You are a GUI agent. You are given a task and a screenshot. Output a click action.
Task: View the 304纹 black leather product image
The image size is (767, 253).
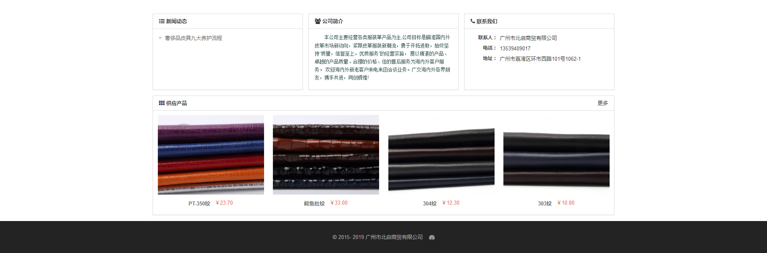(x=441, y=155)
